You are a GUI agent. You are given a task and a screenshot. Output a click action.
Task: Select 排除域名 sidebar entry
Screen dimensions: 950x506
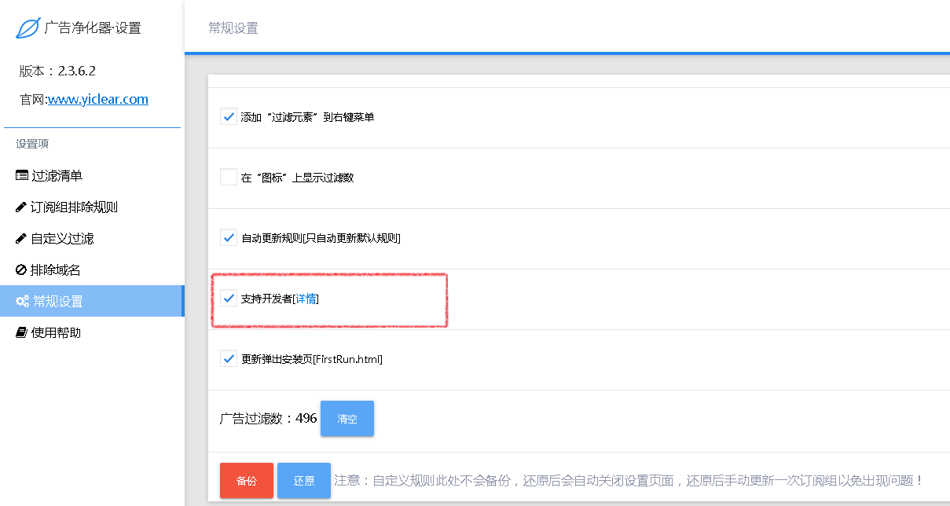[x=56, y=270]
